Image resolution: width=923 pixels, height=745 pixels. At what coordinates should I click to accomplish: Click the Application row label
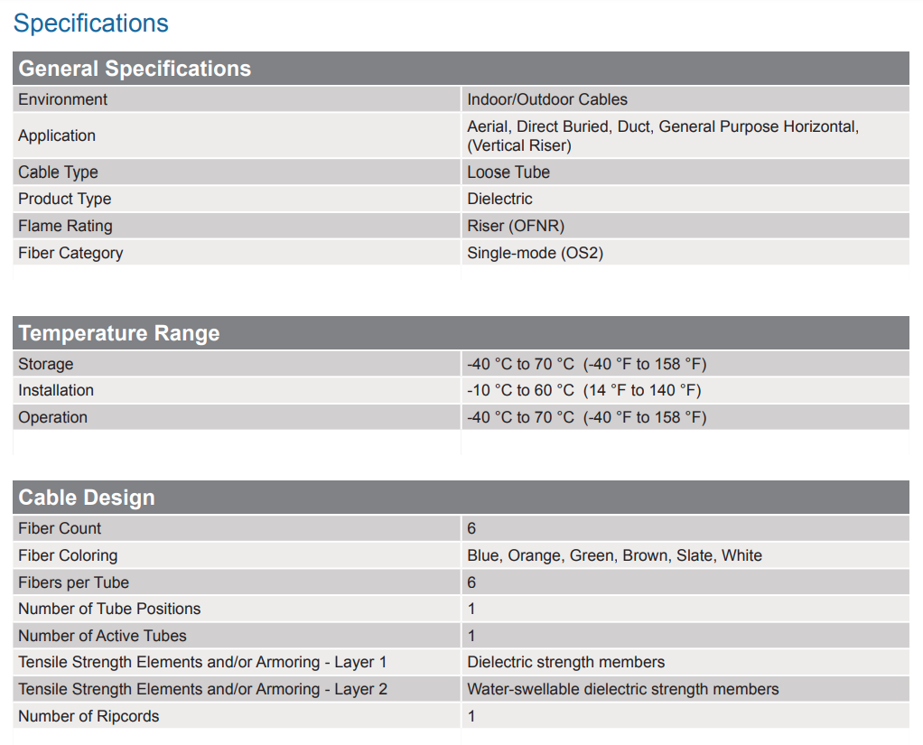point(57,135)
